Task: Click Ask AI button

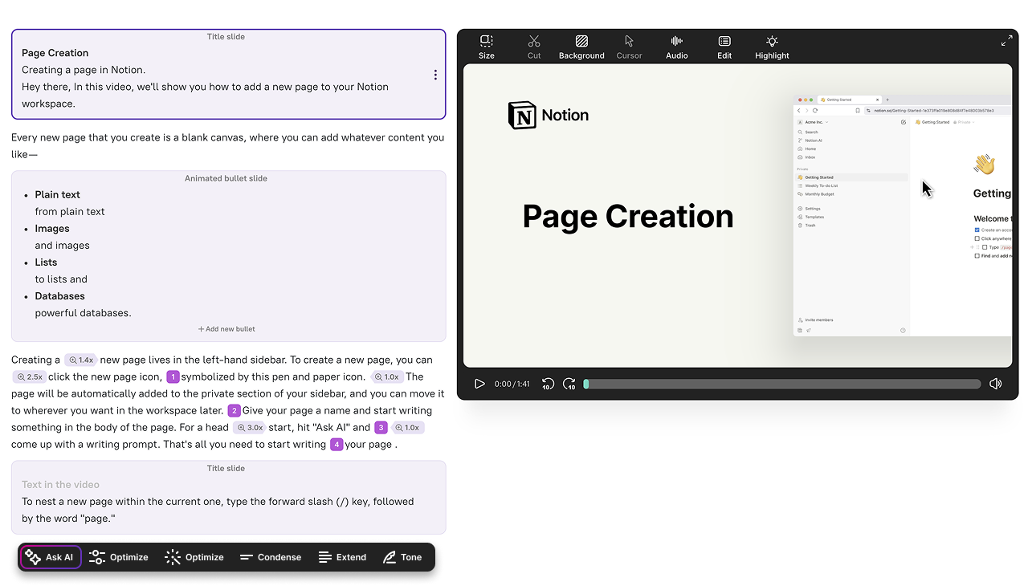Action: coord(51,557)
